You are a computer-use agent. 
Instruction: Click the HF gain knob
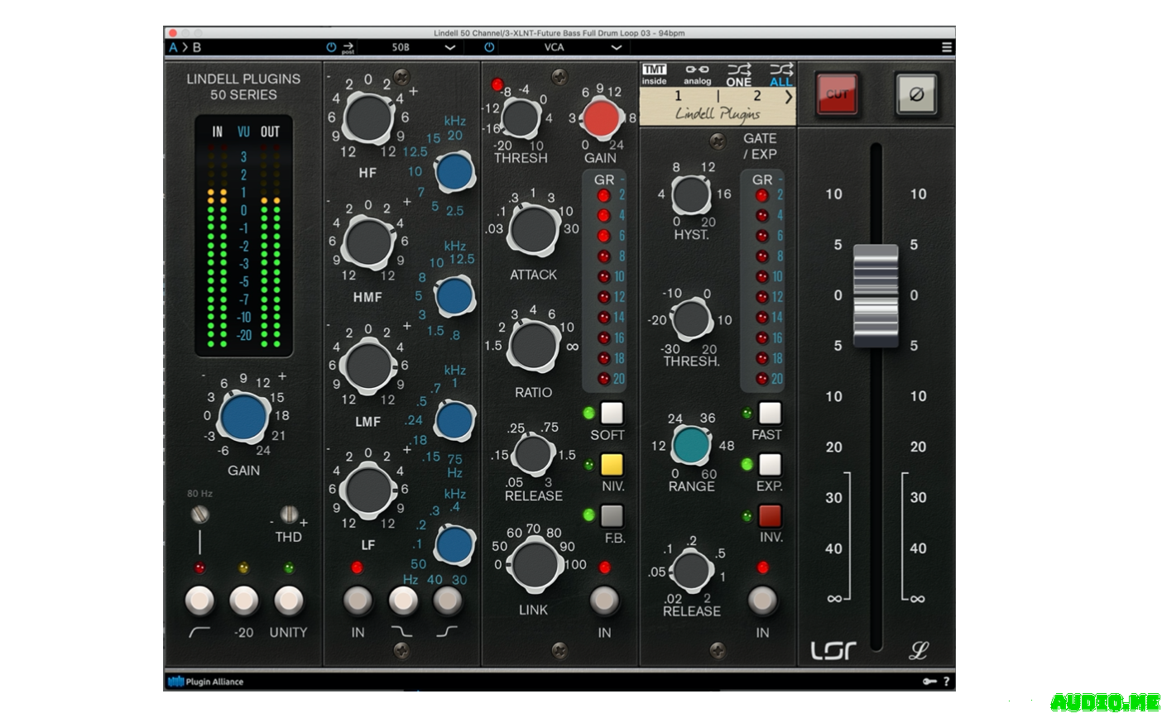coord(367,117)
